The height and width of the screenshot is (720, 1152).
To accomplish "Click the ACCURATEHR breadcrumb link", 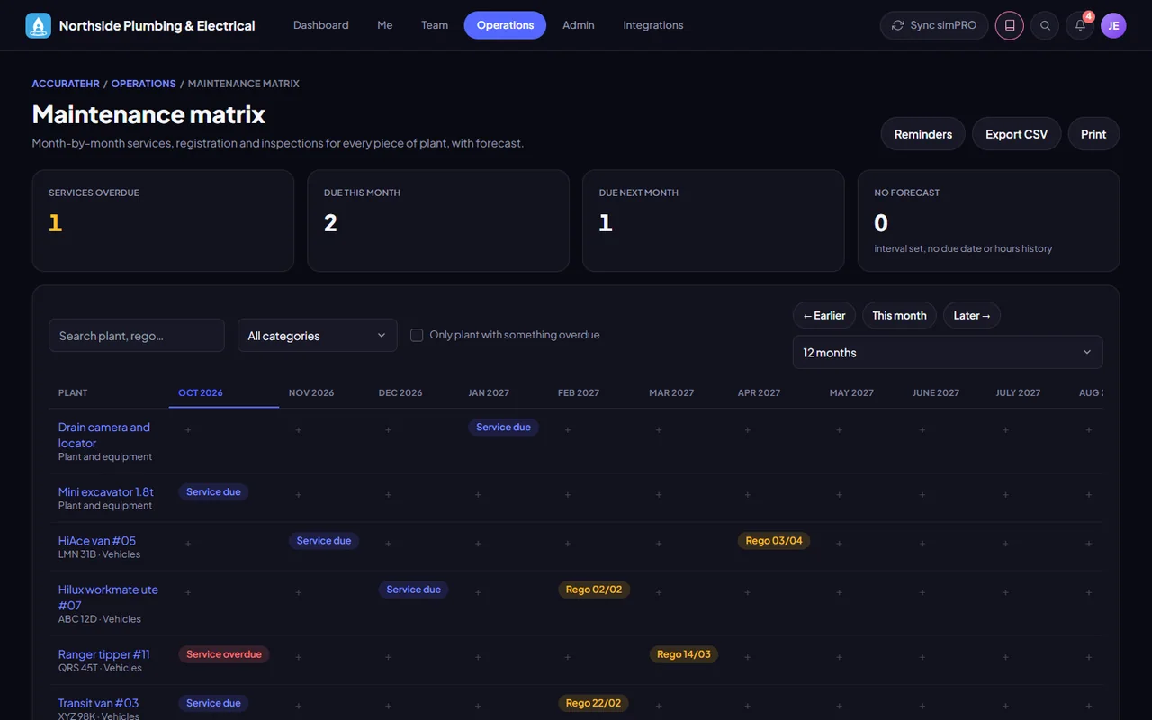I will (66, 84).
